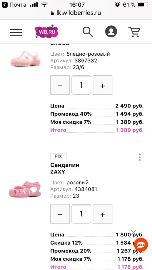Viewport: 152px width, 270px height.
Task: Increase quantity of ZAXY sandals
Action: tap(103, 214)
